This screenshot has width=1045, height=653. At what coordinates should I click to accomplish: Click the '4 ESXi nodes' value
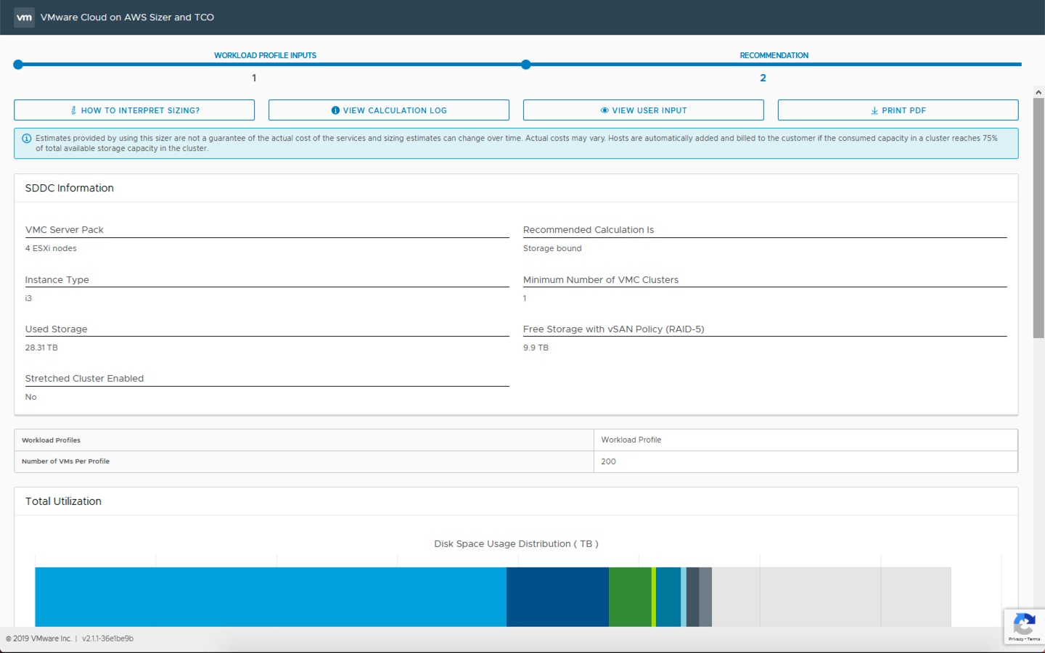pos(51,248)
